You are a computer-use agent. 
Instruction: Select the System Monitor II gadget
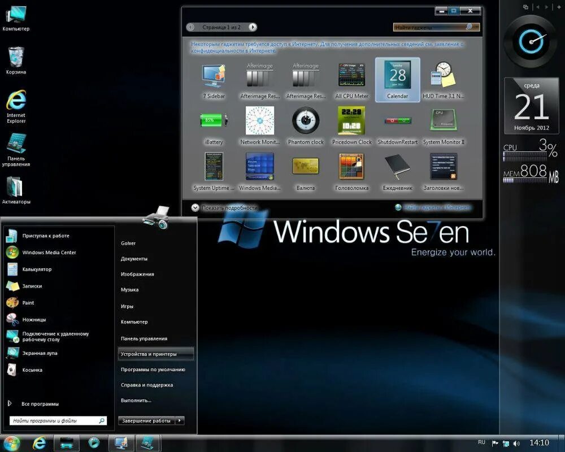[443, 126]
